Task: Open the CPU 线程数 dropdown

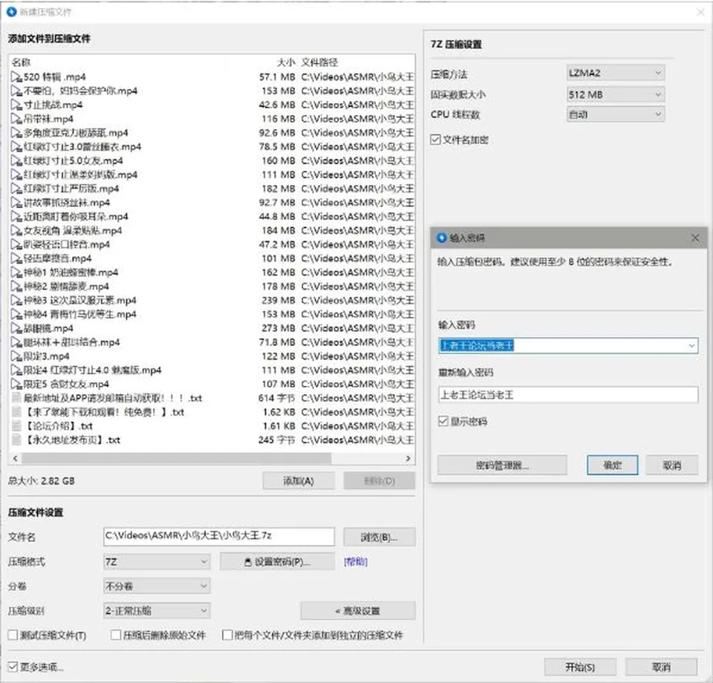Action: pyautogui.click(x=615, y=114)
